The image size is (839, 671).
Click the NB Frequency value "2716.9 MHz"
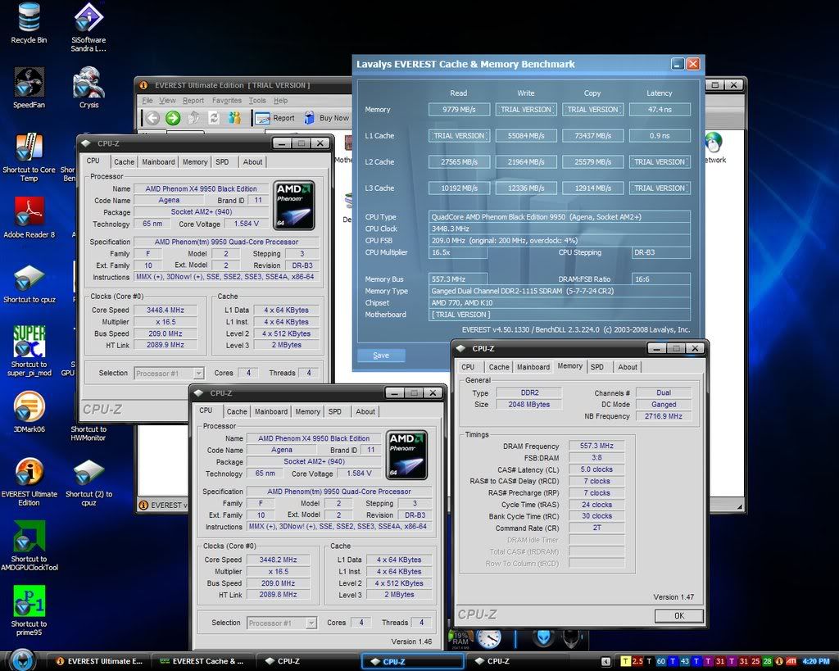pyautogui.click(x=664, y=415)
